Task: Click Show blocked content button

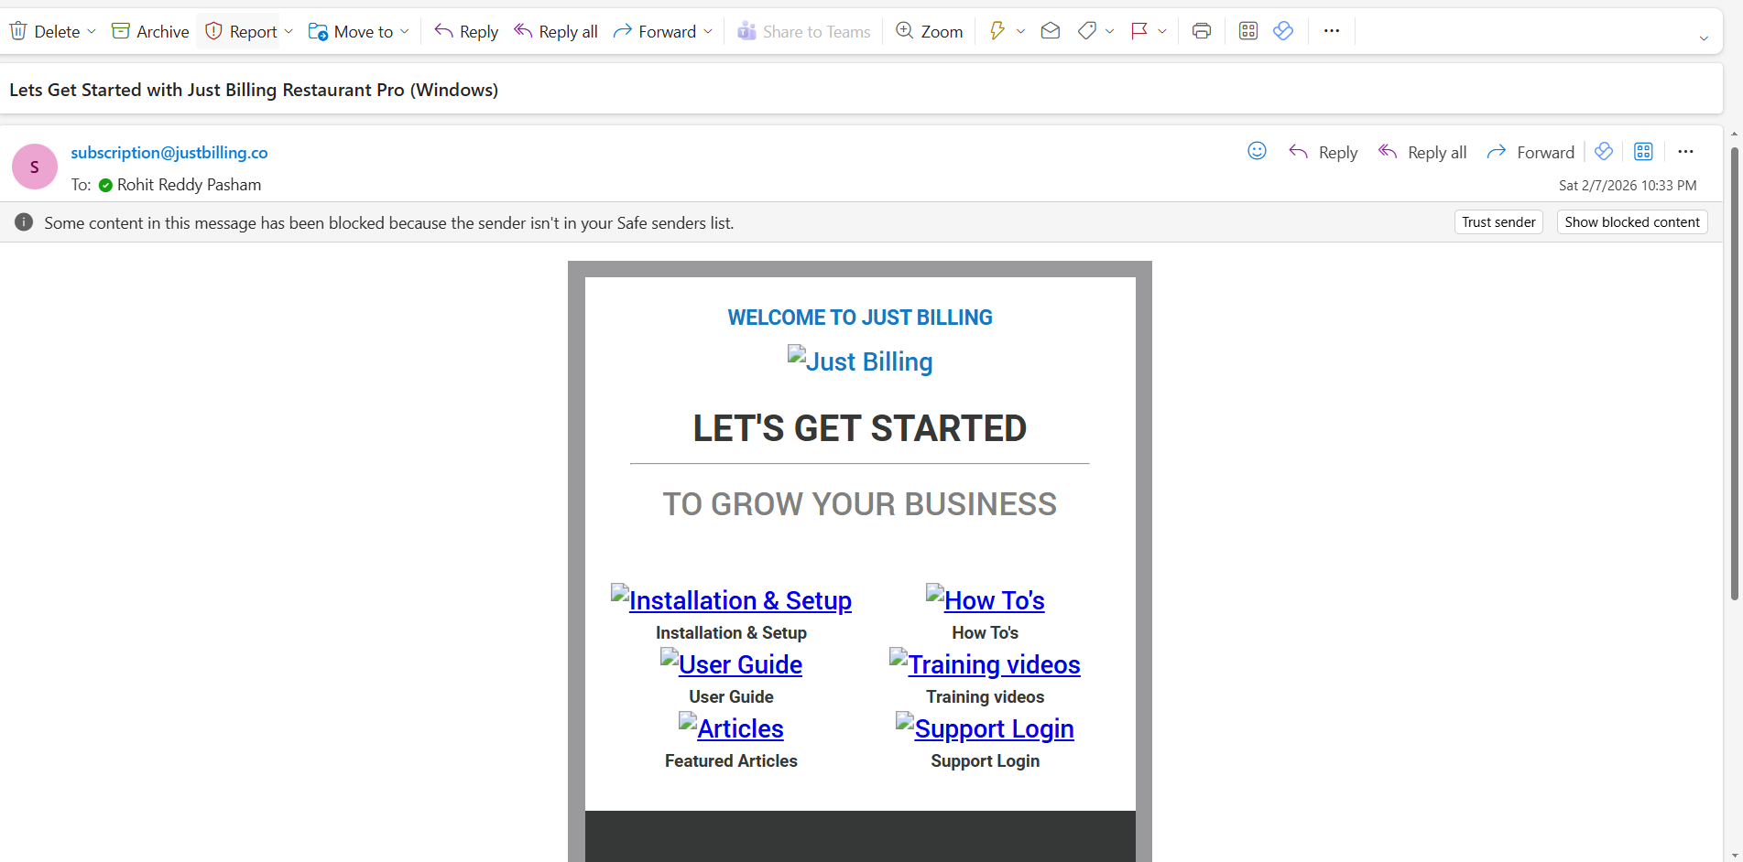Action: [1631, 222]
